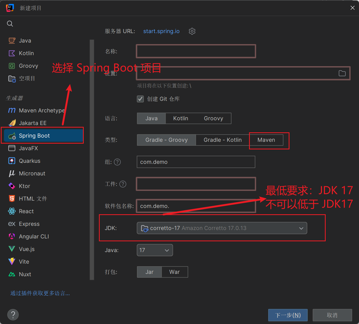The image size is (359, 324).
Task: Click the 取消 button
Action: (332, 315)
